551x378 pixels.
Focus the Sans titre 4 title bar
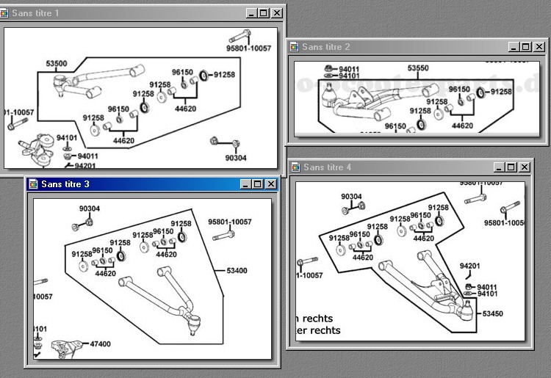pyautogui.click(x=397, y=167)
